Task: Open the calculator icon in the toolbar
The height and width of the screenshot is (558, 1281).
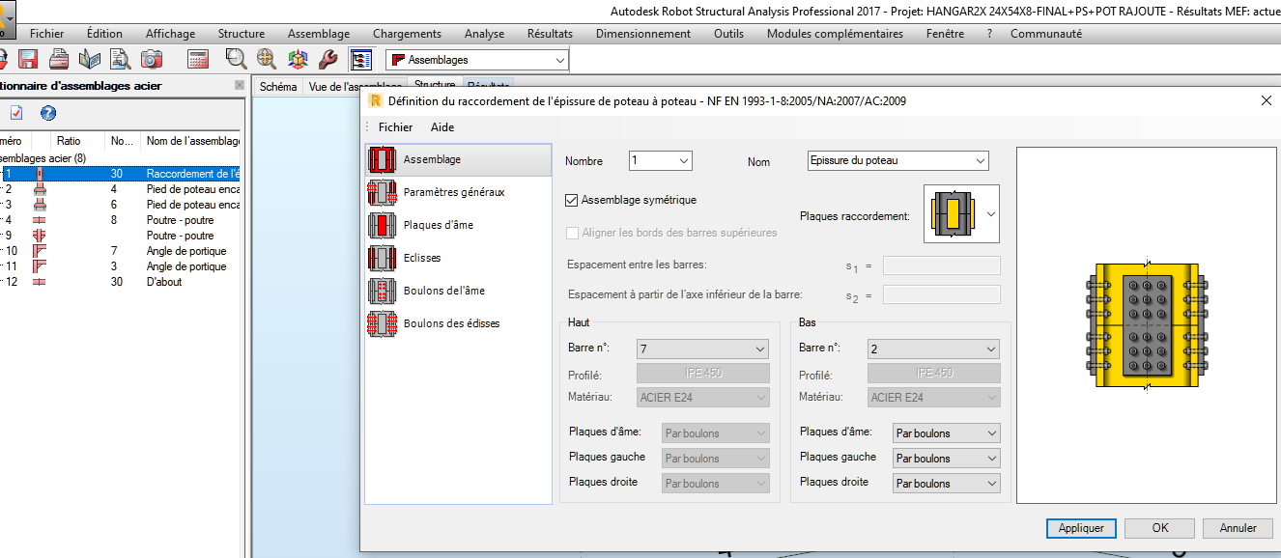Action: tap(198, 59)
